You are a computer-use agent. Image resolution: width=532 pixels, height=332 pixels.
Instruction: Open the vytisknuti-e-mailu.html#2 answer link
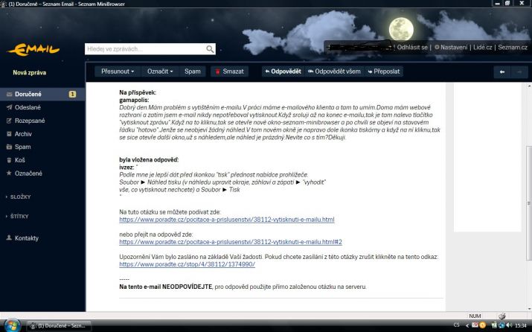pos(231,242)
